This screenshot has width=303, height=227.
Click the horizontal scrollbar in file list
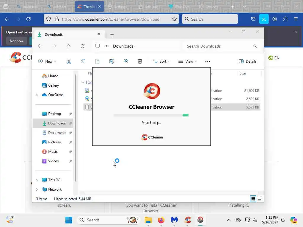pos(171,193)
